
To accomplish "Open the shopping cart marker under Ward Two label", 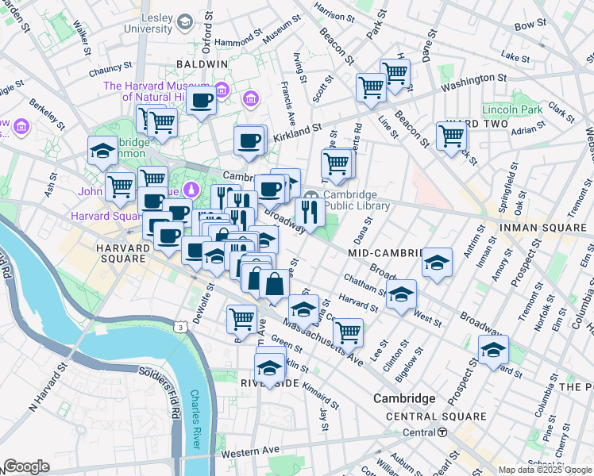I will click(451, 137).
